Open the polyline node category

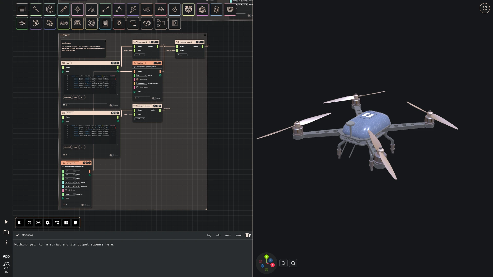point(119,9)
